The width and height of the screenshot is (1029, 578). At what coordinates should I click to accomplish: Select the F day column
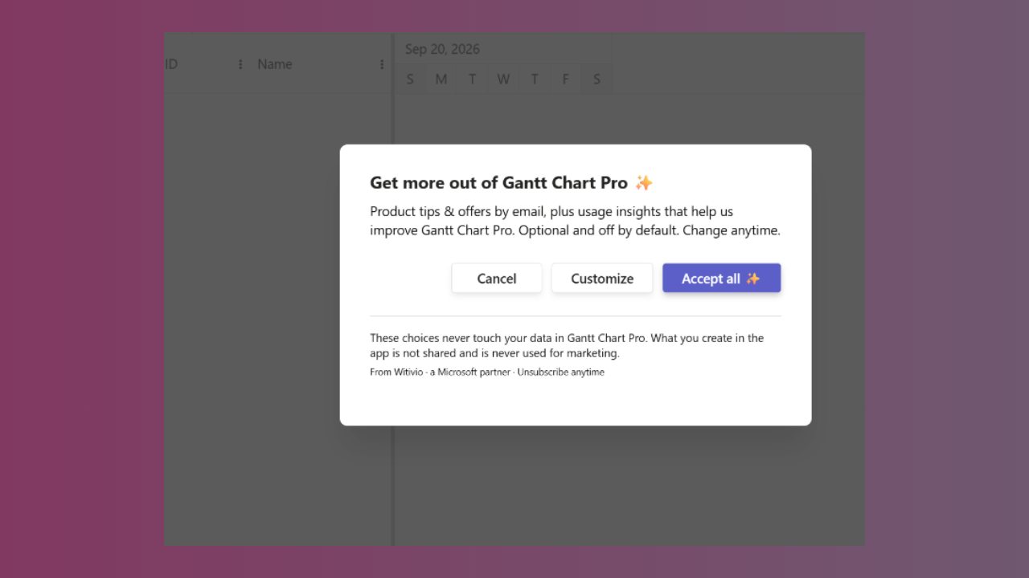(x=566, y=79)
